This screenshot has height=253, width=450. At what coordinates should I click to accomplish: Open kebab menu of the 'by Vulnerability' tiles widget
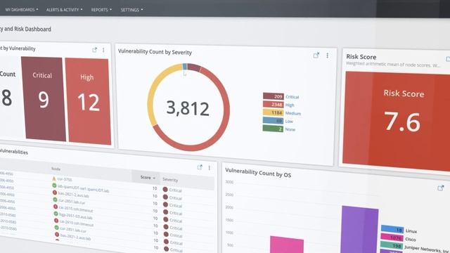[103, 50]
